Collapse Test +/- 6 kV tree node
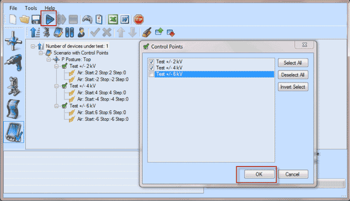This screenshot has height=201, width=350. click(56, 106)
